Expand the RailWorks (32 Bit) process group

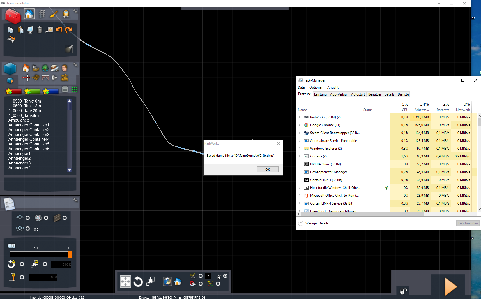(x=300, y=117)
